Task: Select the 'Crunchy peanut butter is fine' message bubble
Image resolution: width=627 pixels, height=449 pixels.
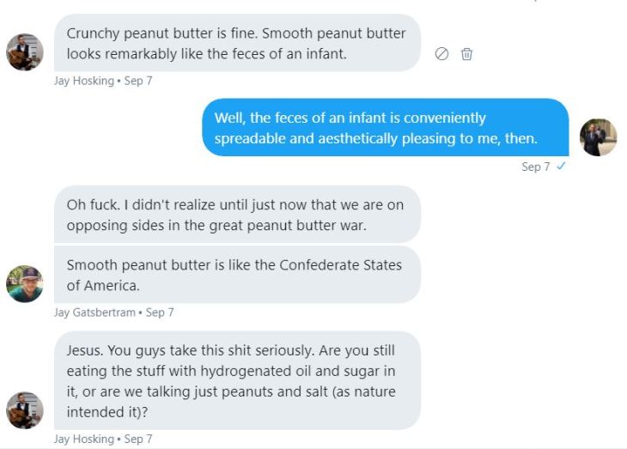Action: coord(236,43)
